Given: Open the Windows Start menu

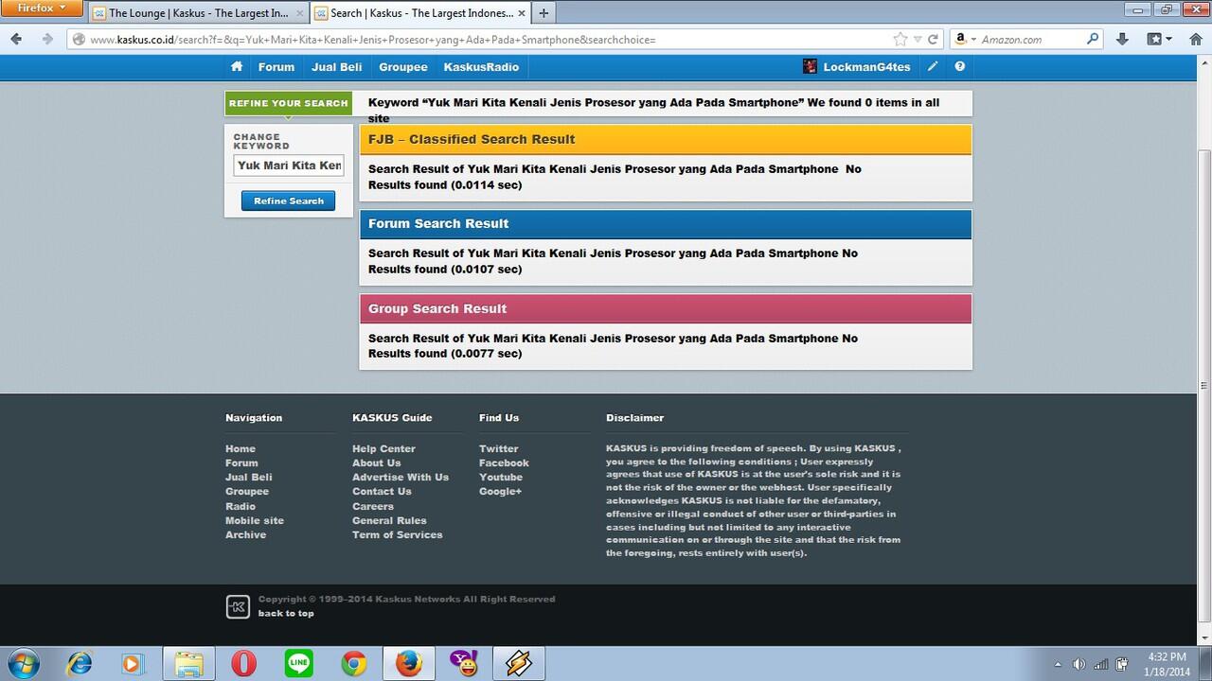Looking at the screenshot, I should (23, 663).
